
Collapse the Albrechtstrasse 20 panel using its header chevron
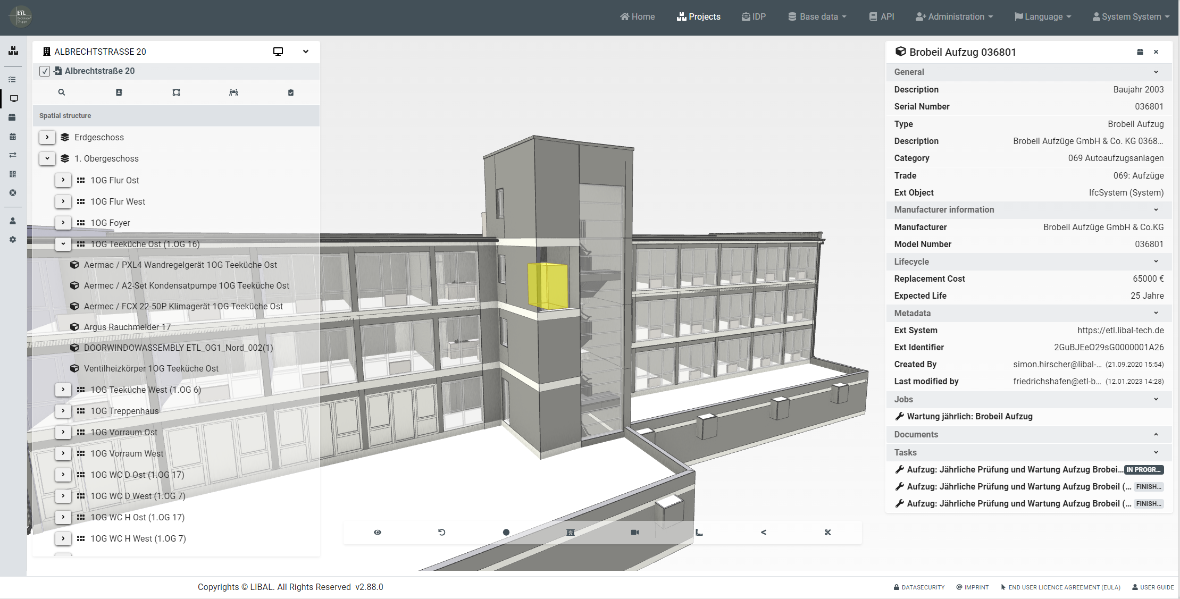(x=306, y=52)
